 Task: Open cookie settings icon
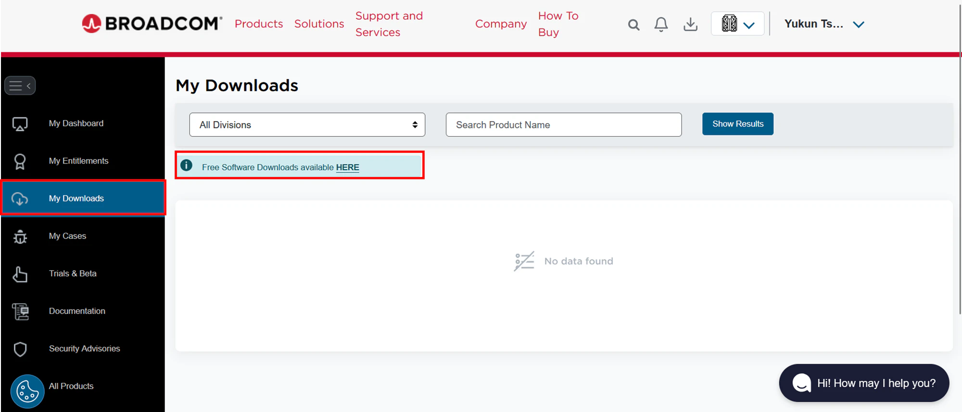click(x=27, y=391)
